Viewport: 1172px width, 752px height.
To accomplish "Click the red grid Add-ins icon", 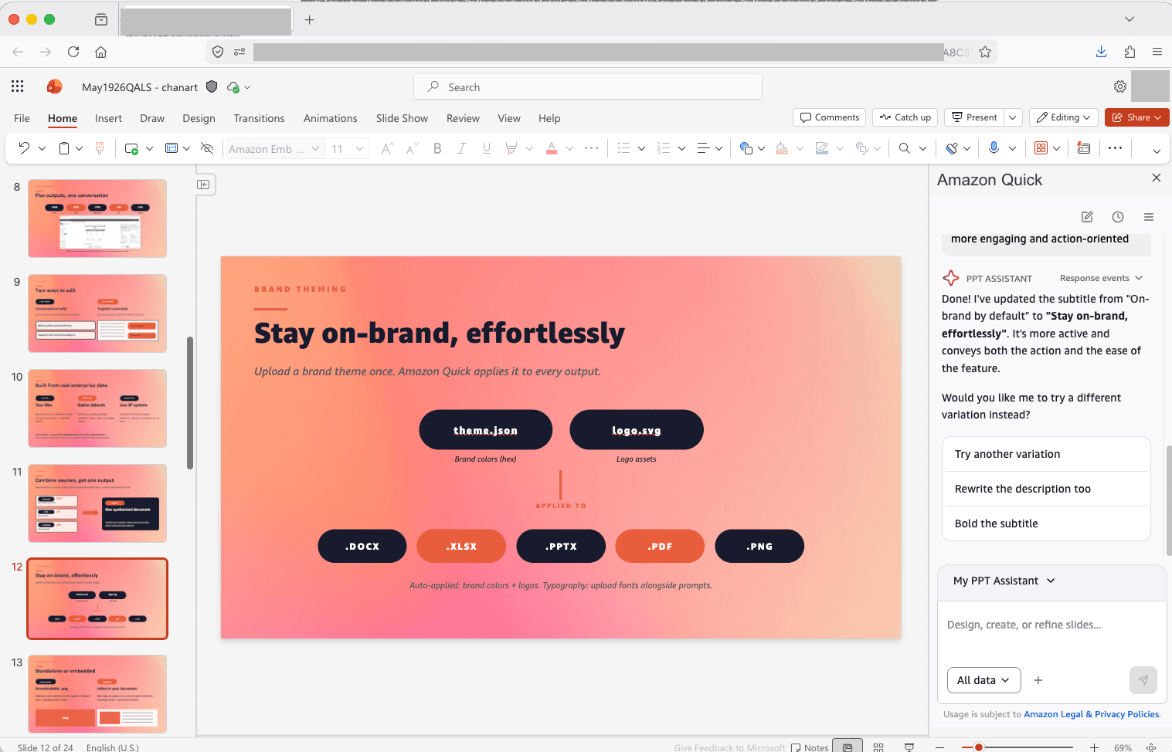I will 1041,148.
